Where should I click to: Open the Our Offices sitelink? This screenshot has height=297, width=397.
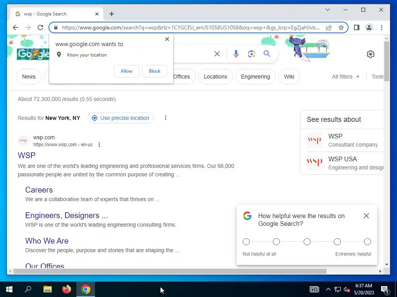[45, 266]
